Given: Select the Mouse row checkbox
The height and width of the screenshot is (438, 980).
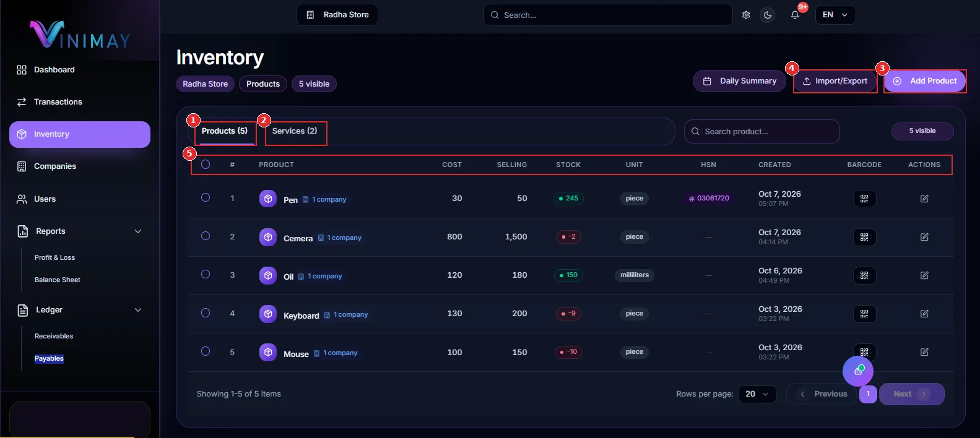Looking at the screenshot, I should 206,351.
